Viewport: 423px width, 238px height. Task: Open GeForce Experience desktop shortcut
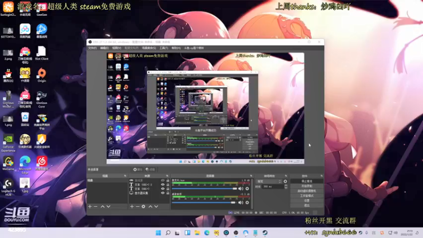coord(8,143)
